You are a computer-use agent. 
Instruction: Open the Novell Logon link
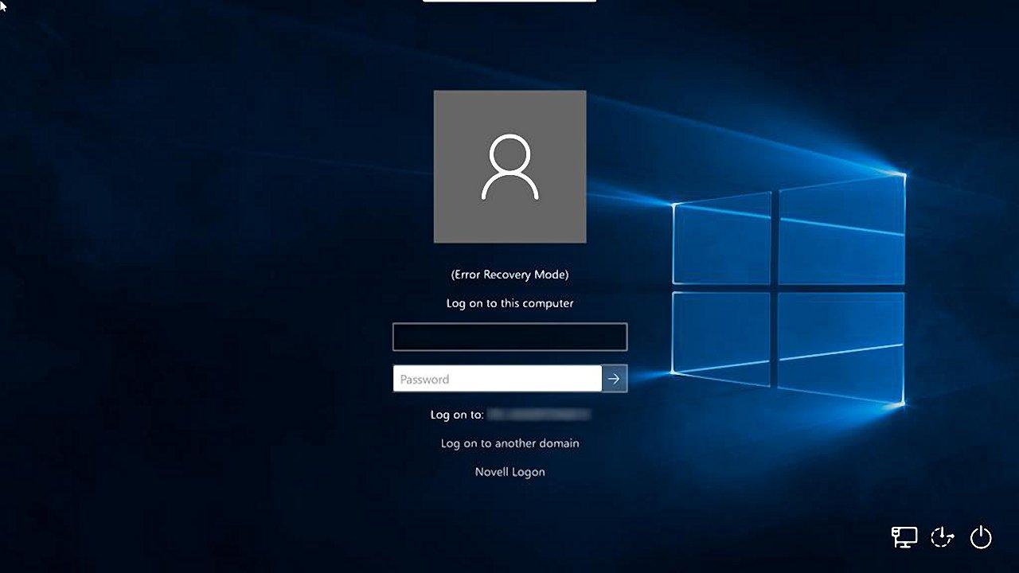(509, 471)
